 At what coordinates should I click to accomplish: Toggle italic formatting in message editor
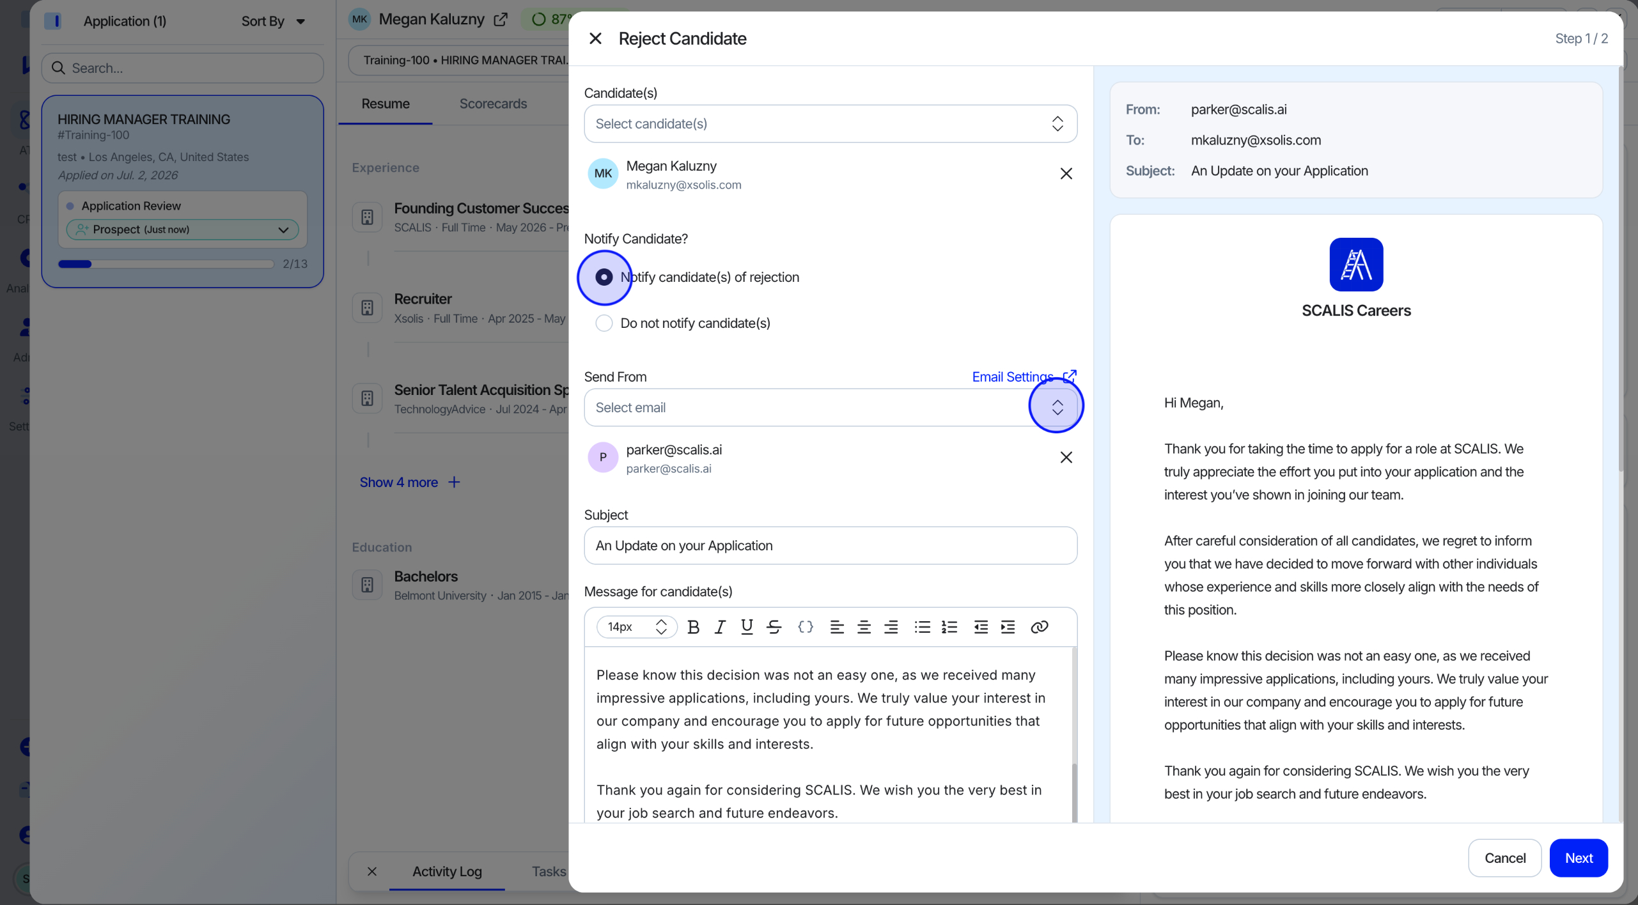point(720,627)
